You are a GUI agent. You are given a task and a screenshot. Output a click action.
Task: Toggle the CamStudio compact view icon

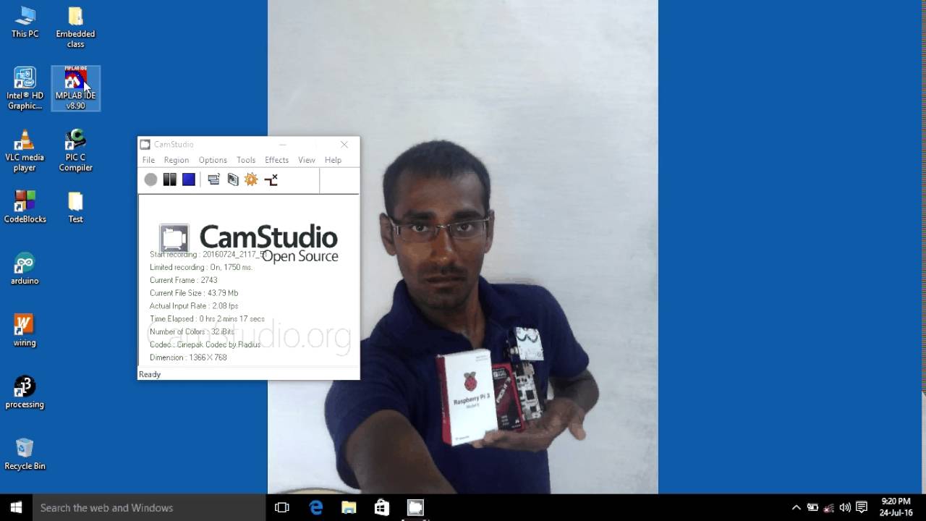pos(213,179)
